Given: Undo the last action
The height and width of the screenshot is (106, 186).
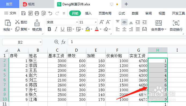Looking at the screenshot, I should point(50,13).
